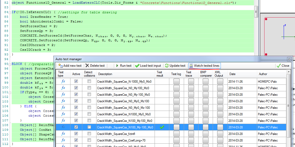The image size is (295, 147).
Task: Click Auto test manager title bar close icon
Action: [x=289, y=59]
